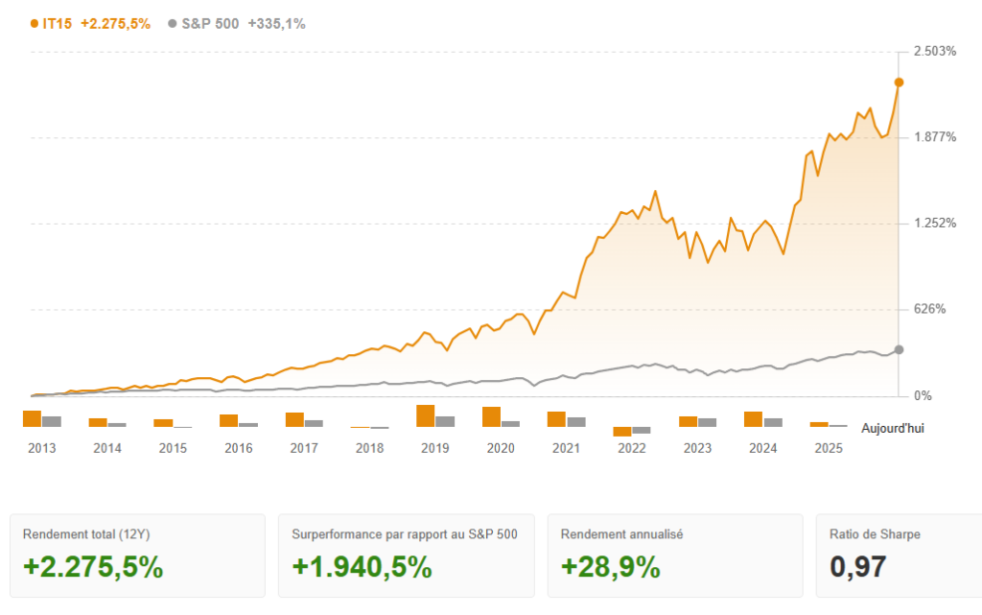Click the gray S&P 500 endpoint marker
Viewport: 982px width, 615px height.
pyautogui.click(x=899, y=349)
